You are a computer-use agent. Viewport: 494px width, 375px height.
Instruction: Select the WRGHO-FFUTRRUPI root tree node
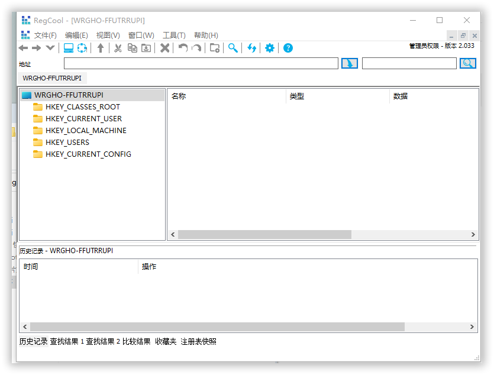[x=69, y=95]
